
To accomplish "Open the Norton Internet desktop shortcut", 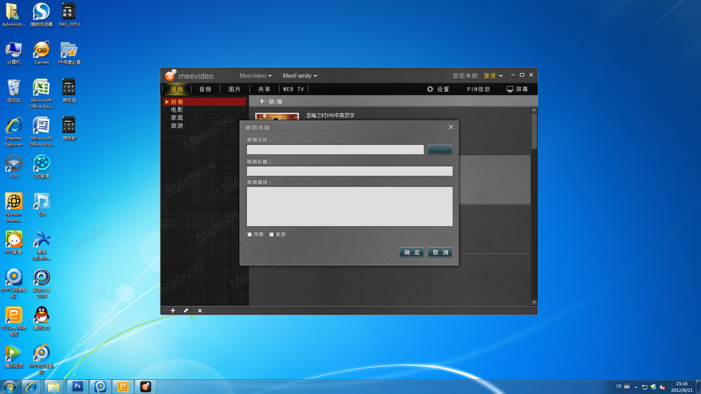I will [13, 208].
